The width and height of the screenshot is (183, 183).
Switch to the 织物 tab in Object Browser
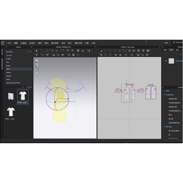171,50
